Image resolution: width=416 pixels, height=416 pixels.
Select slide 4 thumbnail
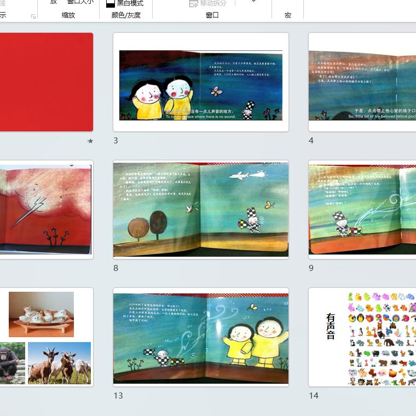click(x=362, y=82)
